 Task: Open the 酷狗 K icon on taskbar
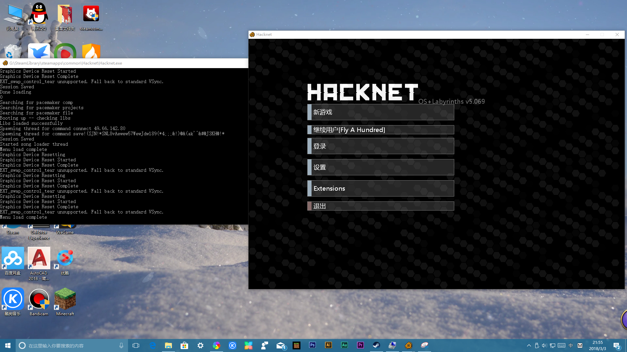(233, 345)
